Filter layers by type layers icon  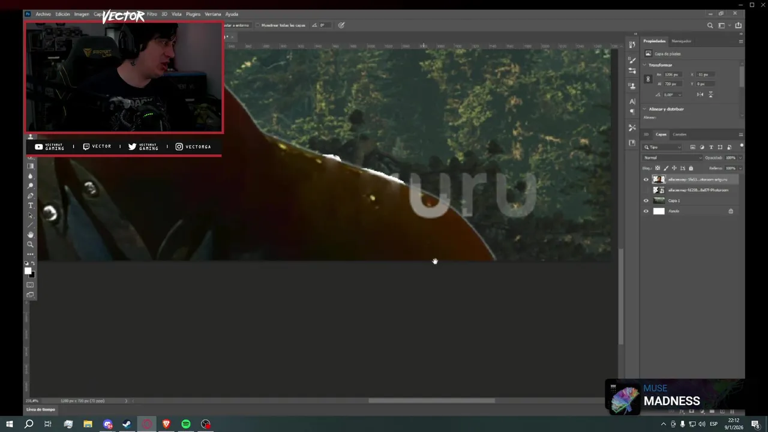tap(711, 147)
